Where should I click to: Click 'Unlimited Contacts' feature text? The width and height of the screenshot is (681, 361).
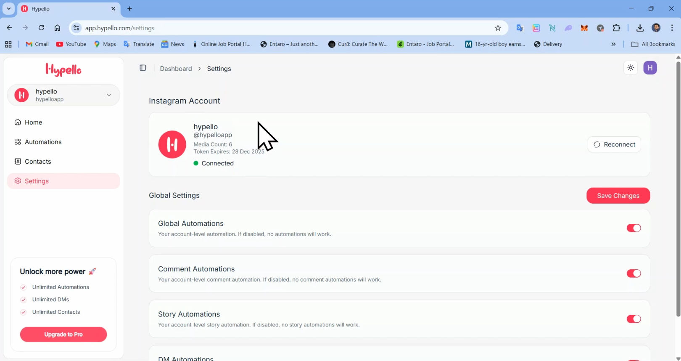click(56, 312)
